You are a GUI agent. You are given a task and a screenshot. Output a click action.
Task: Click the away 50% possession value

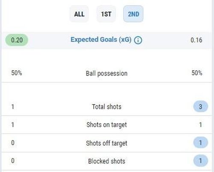pos(197,73)
